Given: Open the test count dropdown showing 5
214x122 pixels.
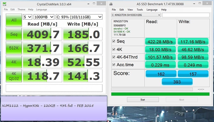Looking at the screenshot, I should click(28, 17).
